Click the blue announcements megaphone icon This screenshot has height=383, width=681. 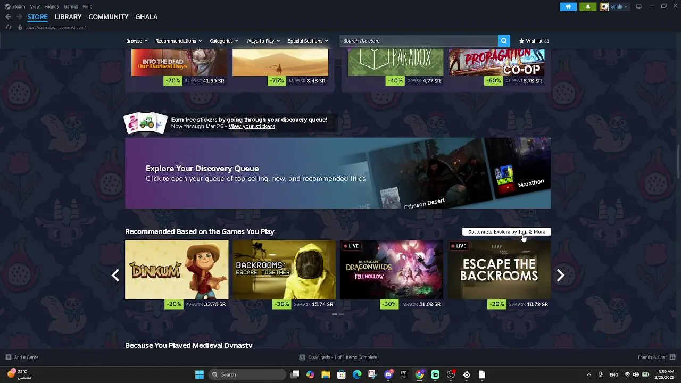coord(568,6)
